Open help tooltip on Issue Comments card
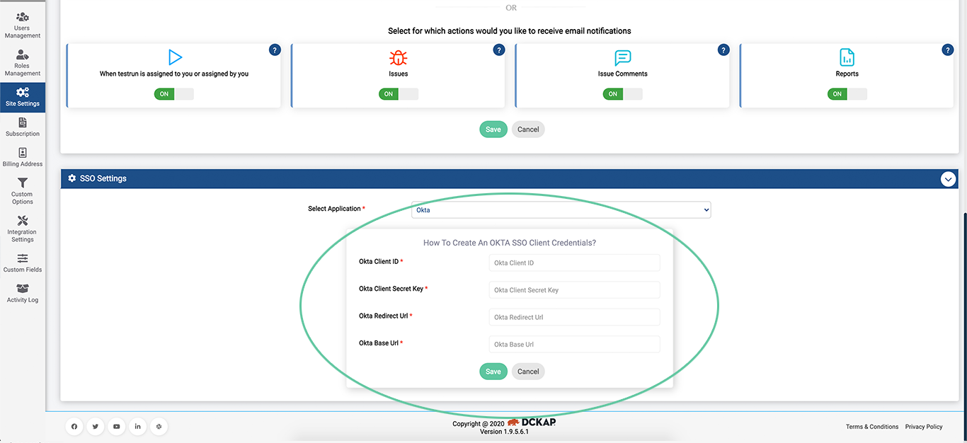This screenshot has width=967, height=443. (x=723, y=50)
